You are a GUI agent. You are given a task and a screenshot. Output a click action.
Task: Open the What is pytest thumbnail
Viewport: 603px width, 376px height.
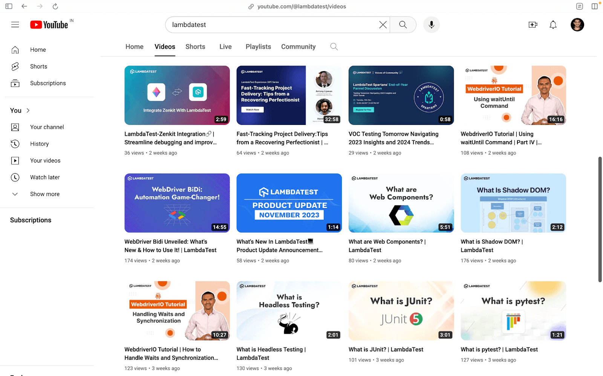pos(513,311)
